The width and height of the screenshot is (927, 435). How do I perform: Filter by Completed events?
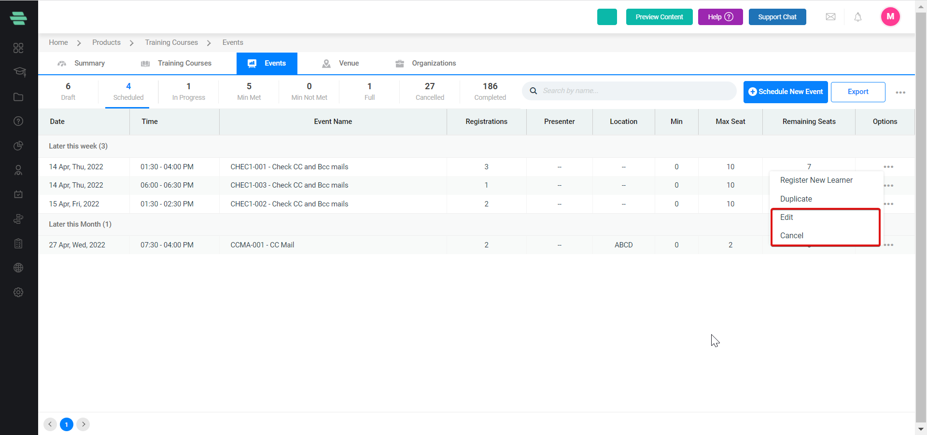(x=490, y=92)
